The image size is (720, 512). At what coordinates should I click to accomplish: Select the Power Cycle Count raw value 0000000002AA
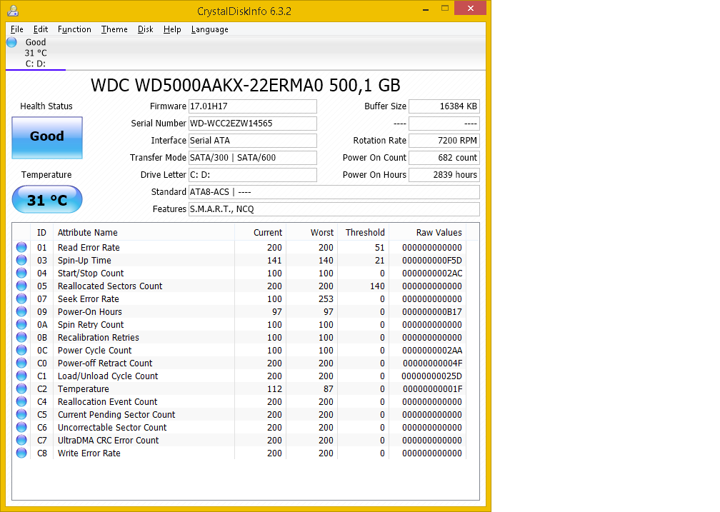[x=432, y=351]
